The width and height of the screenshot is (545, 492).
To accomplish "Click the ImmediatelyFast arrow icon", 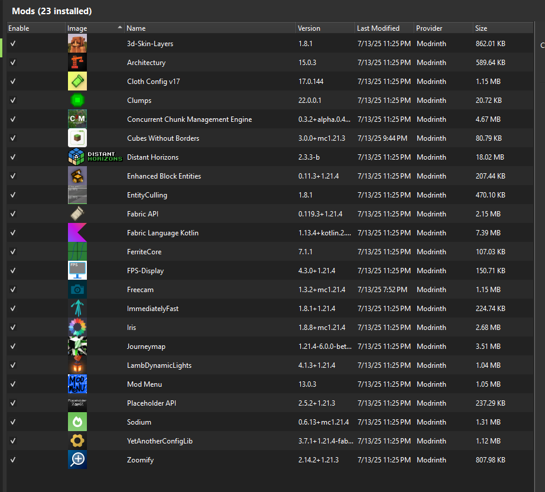I will coord(77,309).
